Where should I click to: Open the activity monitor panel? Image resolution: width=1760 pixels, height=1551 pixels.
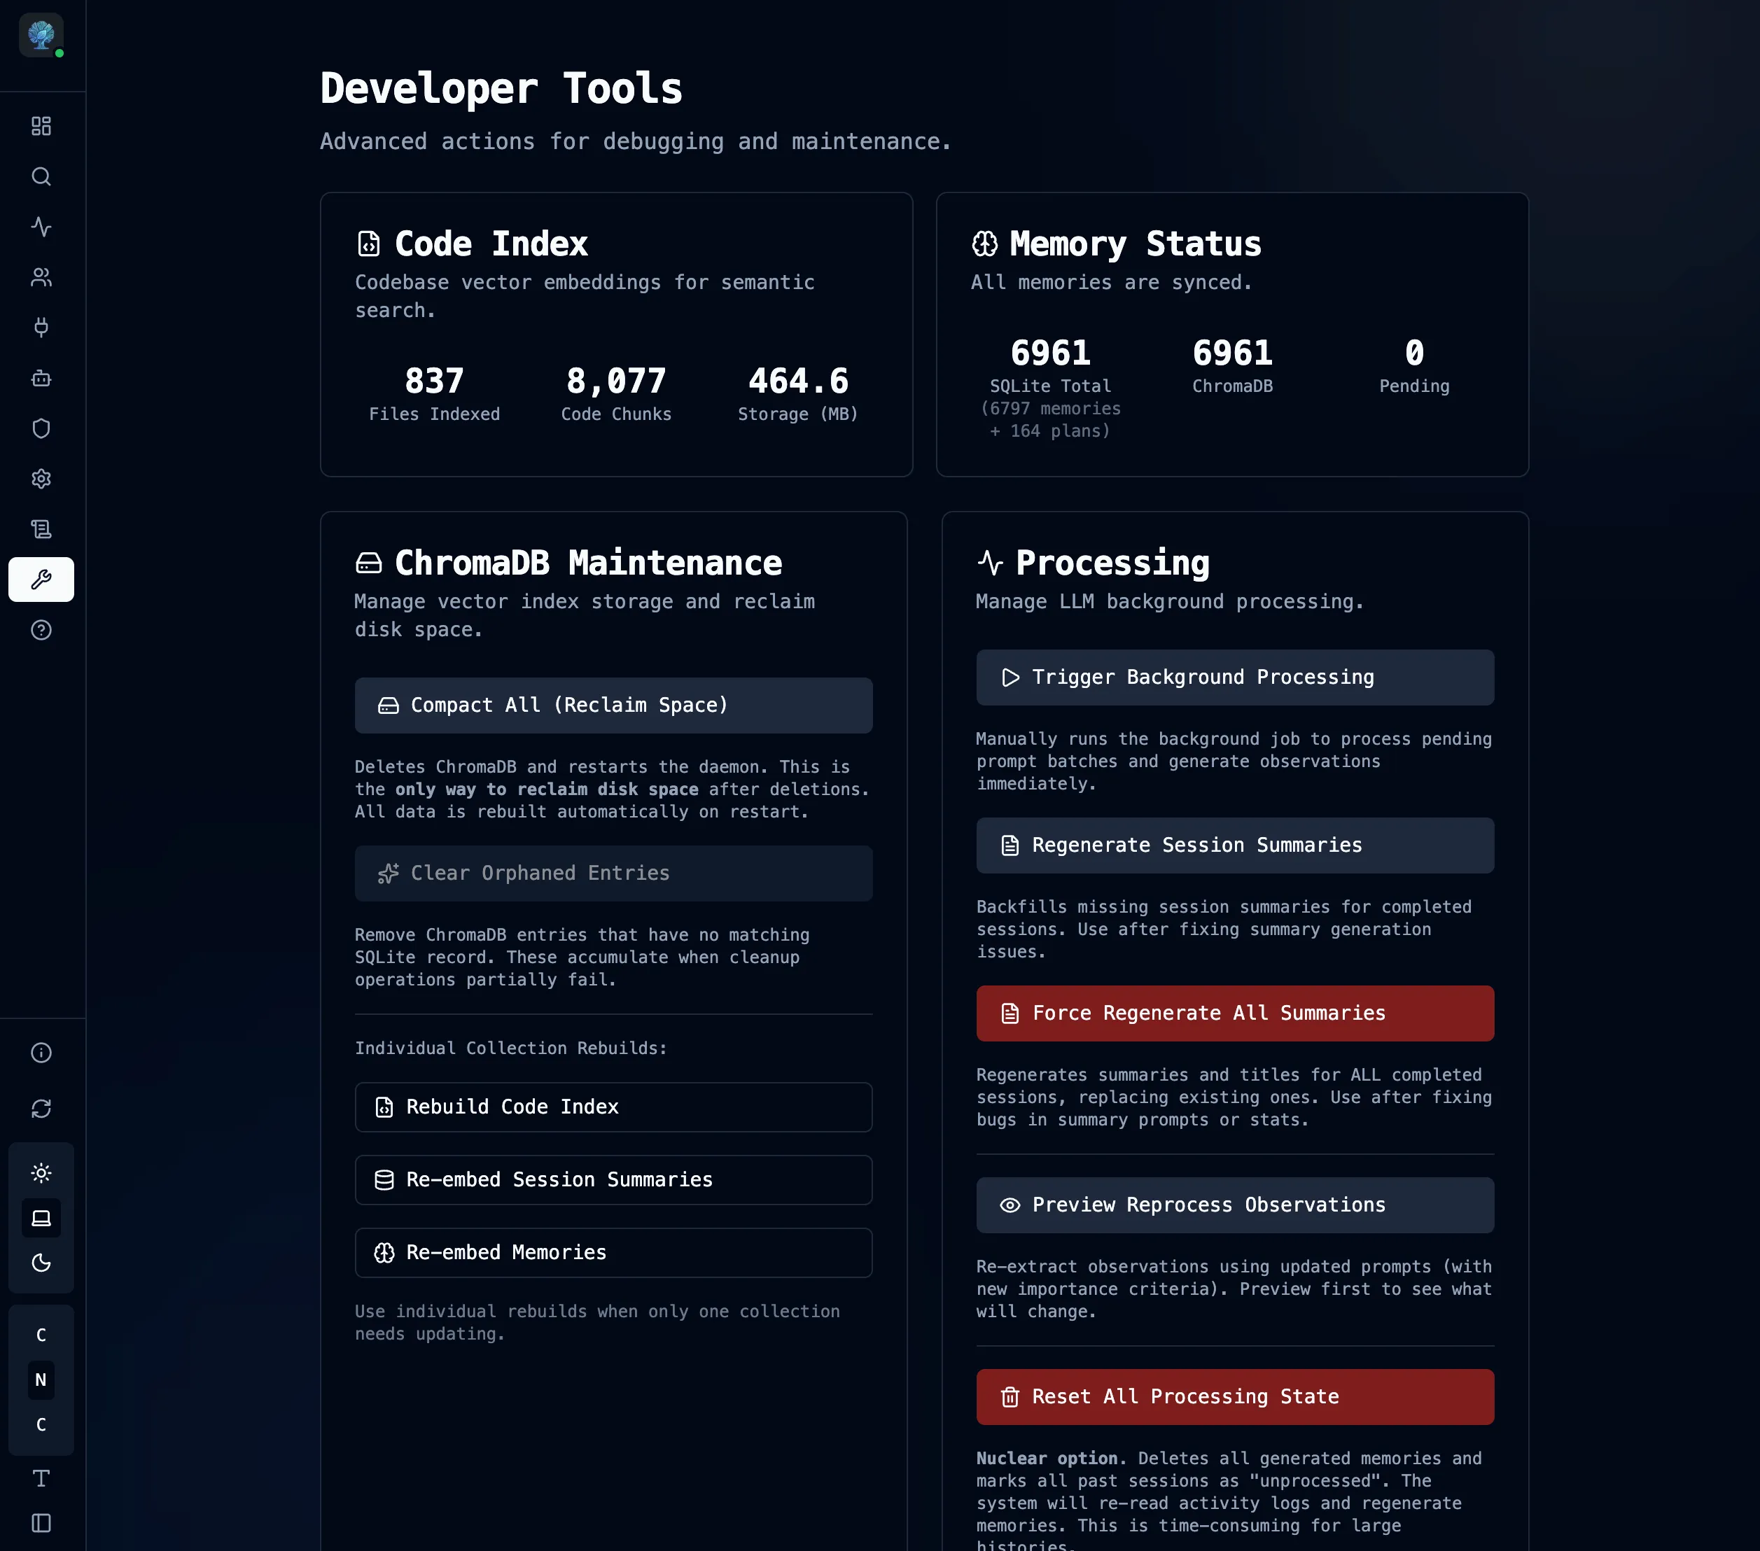41,227
